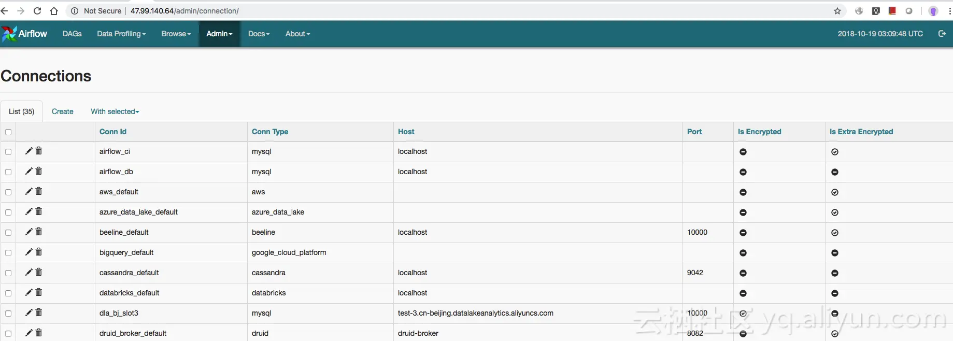Viewport: 953px width, 341px height.
Task: Delete the cassandra_default connection trash icon
Action: click(39, 272)
